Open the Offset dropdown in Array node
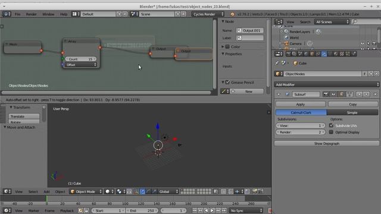 [x=81, y=65]
